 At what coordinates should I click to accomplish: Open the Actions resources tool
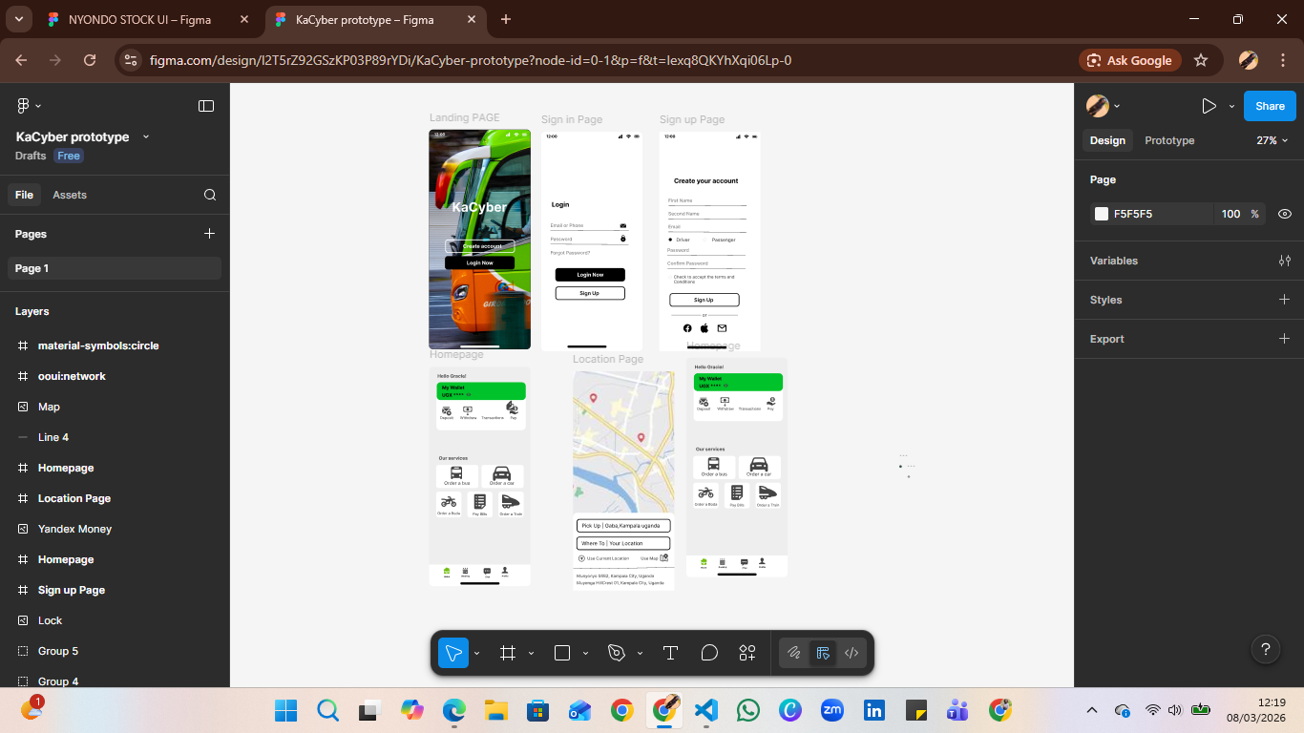[747, 653]
